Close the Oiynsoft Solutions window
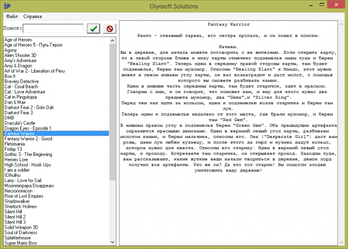Image resolution: width=348 pixels, height=249 pixels. tap(336, 5)
